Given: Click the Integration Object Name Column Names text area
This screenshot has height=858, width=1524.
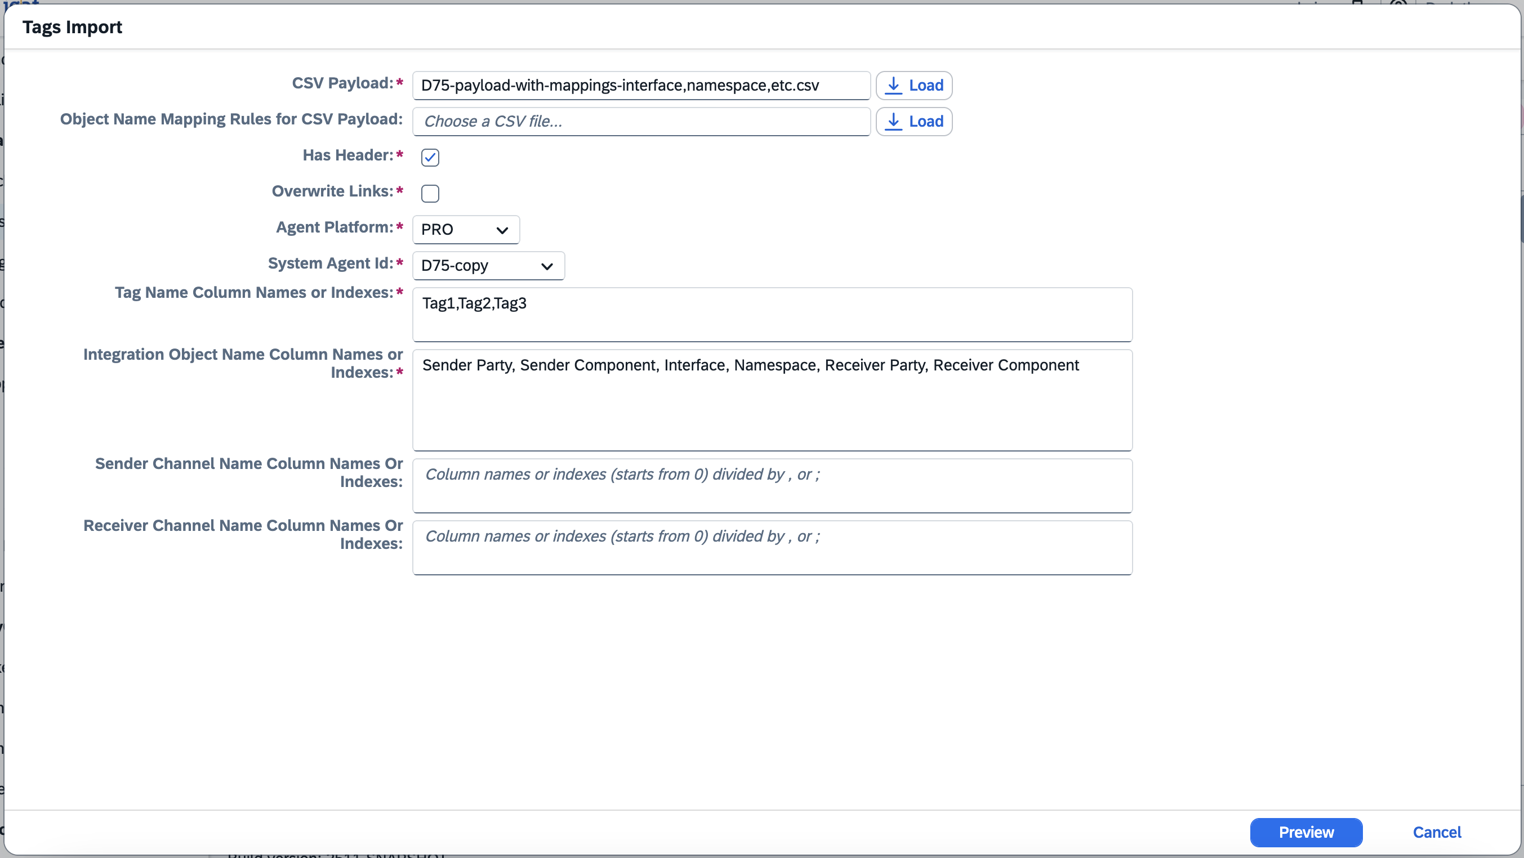Looking at the screenshot, I should coord(772,400).
